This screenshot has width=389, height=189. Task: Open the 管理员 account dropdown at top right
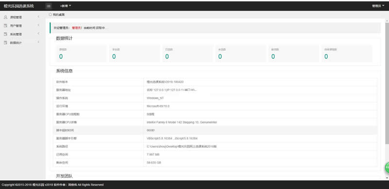click(x=378, y=6)
